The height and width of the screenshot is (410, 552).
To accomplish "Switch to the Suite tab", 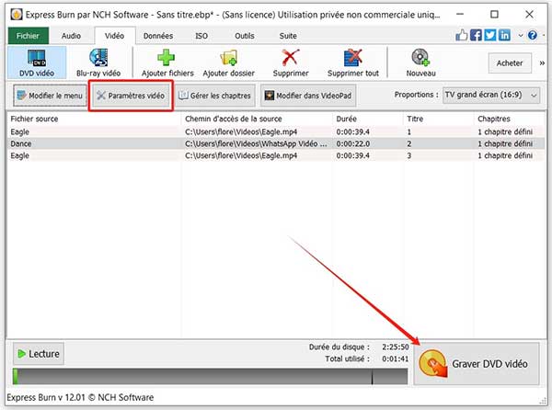I will (288, 36).
